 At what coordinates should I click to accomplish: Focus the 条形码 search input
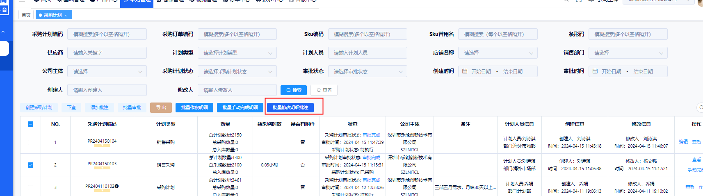[628, 34]
